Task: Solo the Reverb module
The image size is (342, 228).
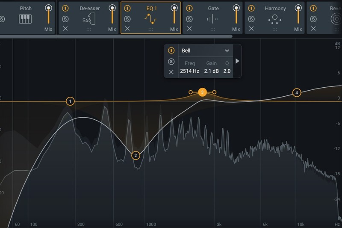Action: (313, 19)
